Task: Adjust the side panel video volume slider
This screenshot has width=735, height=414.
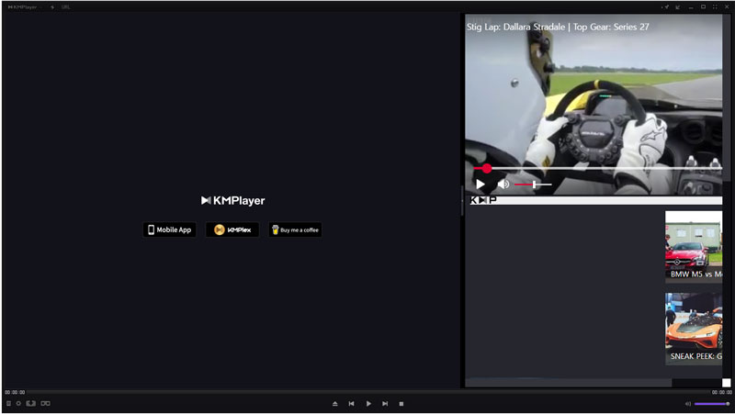Action: 533,185
